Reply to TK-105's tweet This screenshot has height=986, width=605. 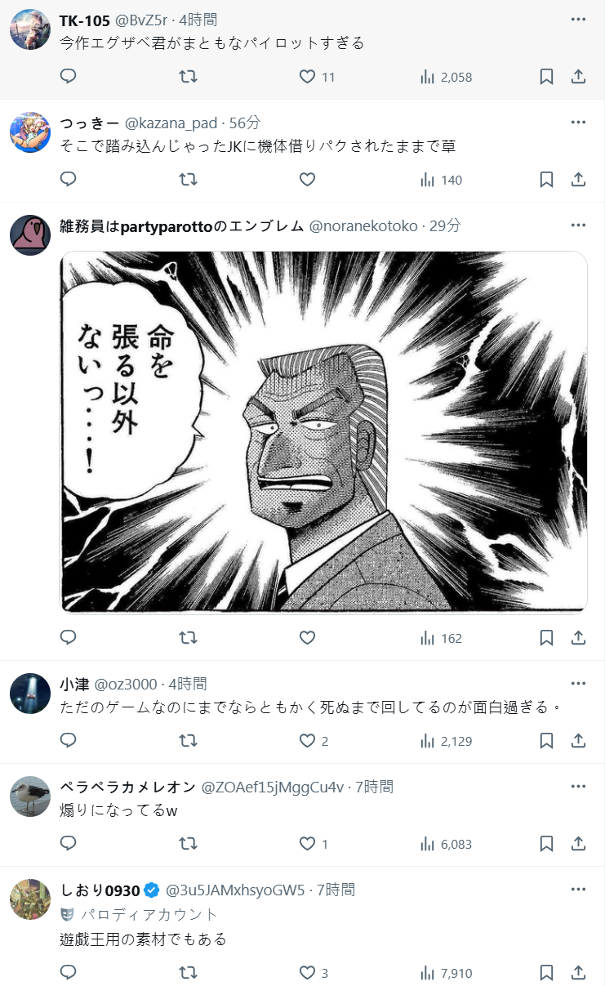(69, 77)
